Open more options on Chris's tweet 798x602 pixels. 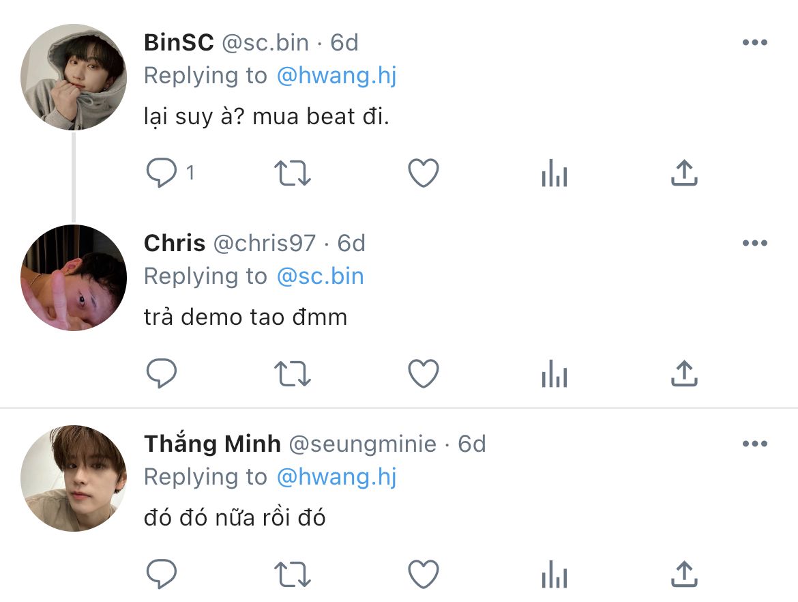[x=755, y=243]
